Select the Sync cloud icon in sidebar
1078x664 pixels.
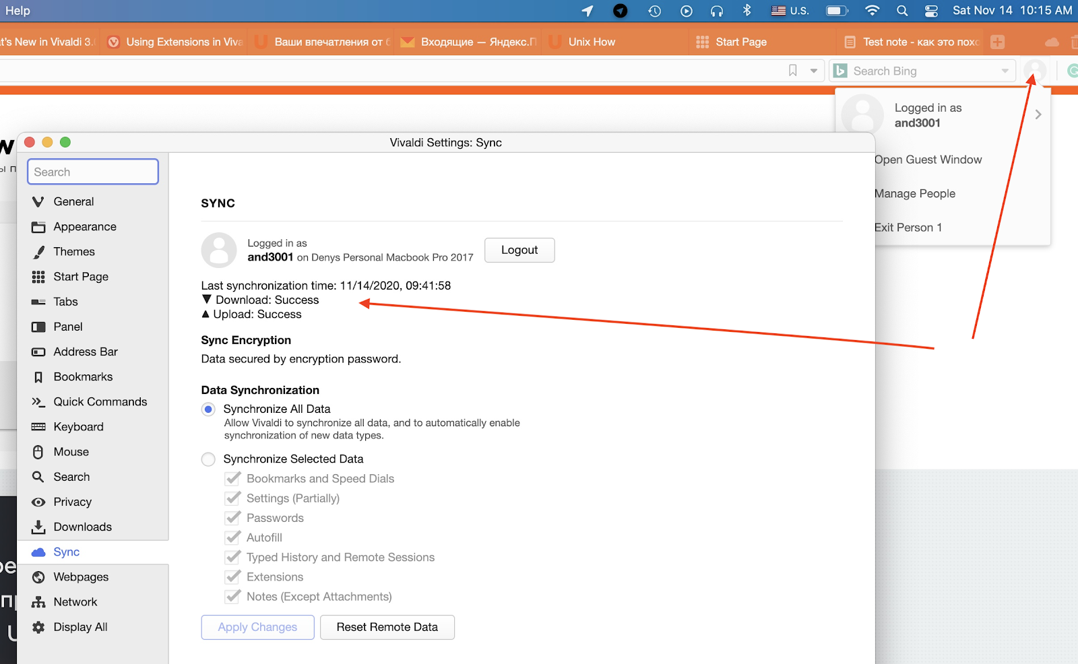point(38,552)
